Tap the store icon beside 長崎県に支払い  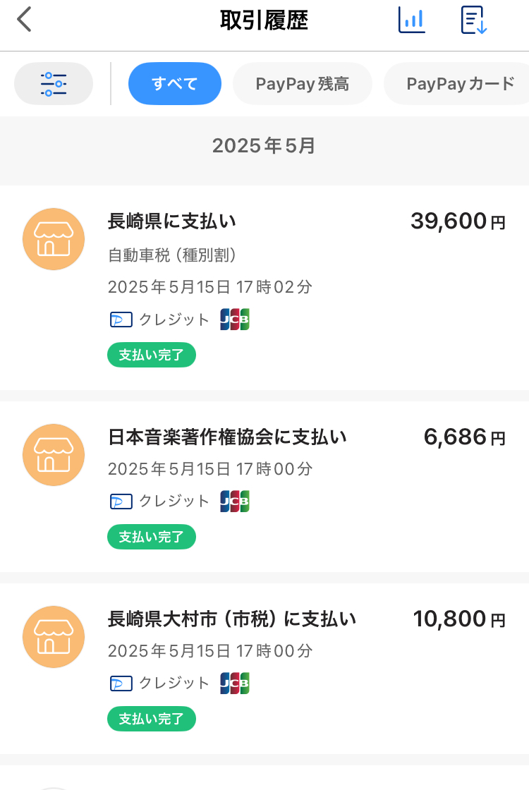coord(54,239)
